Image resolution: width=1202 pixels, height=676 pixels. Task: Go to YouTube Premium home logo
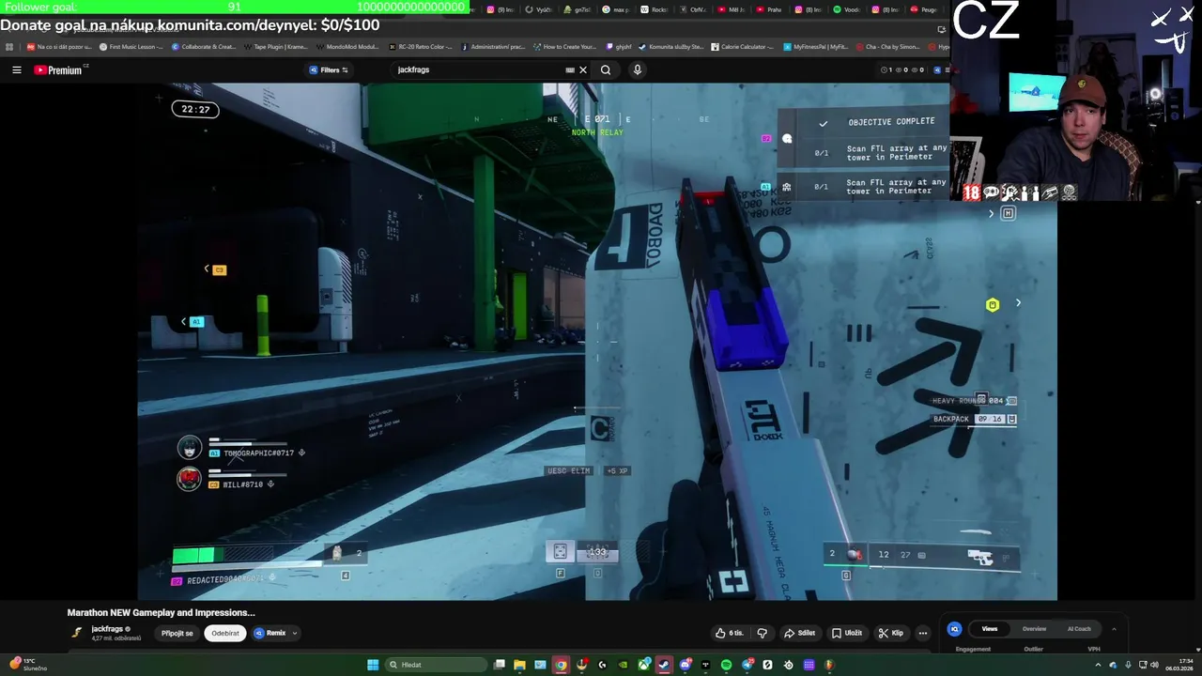point(58,69)
